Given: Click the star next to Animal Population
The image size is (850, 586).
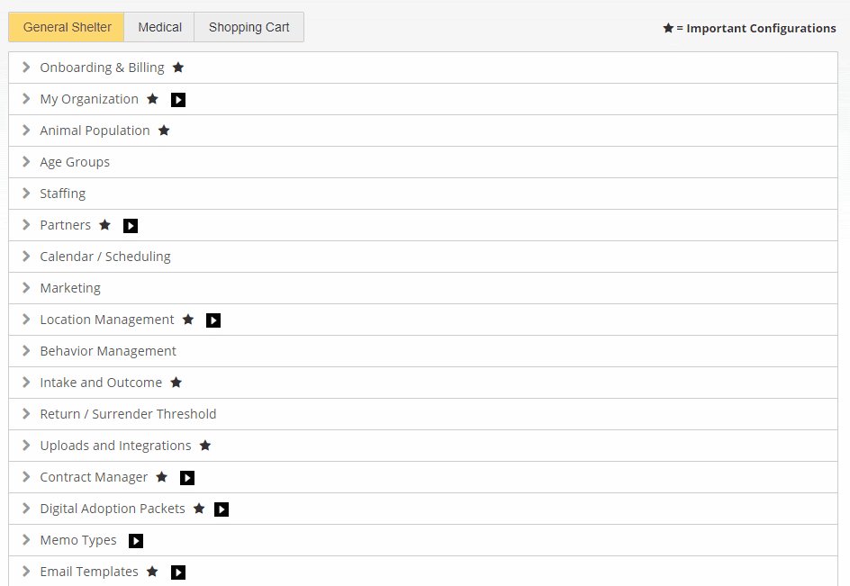Looking at the screenshot, I should click(x=164, y=131).
